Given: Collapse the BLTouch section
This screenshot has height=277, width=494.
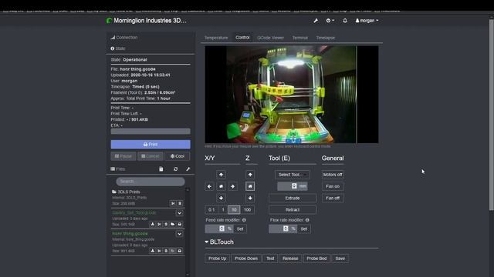Looking at the screenshot, I should (x=219, y=242).
